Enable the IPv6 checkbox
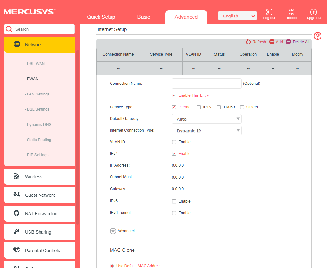 (174, 201)
